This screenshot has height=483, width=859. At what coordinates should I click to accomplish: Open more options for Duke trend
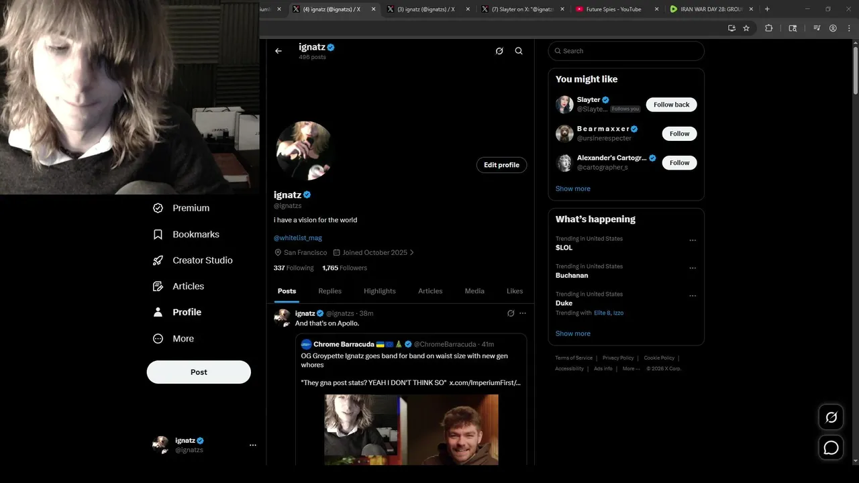pos(693,296)
